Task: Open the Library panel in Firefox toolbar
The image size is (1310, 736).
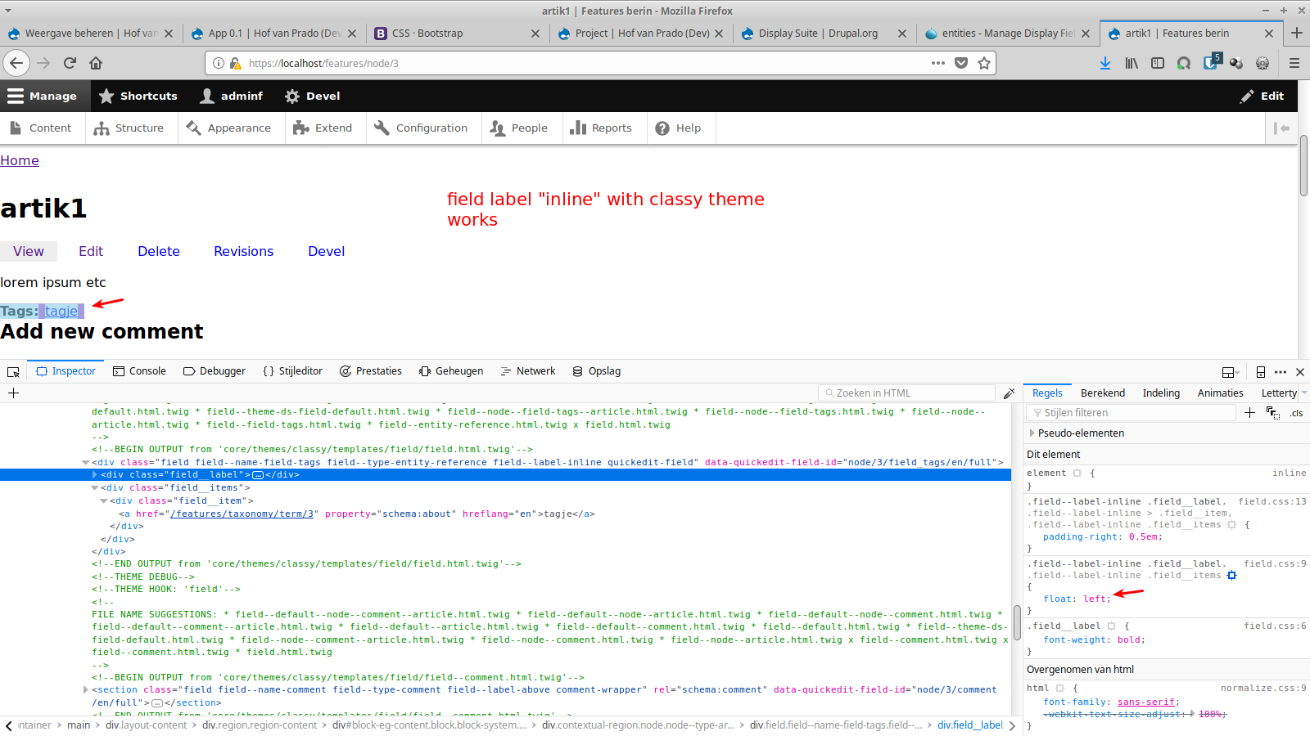Action: [1132, 63]
